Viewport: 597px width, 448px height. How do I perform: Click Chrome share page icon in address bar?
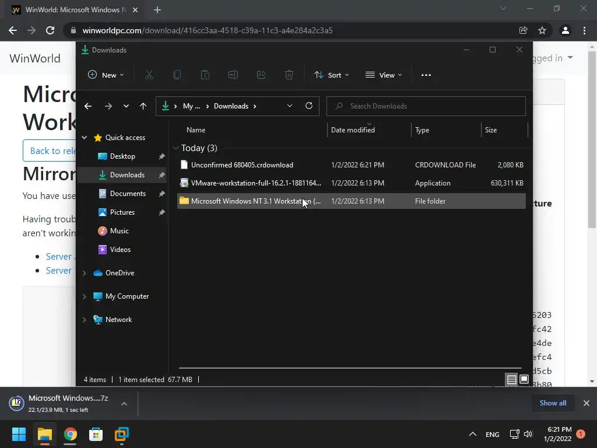[523, 30]
